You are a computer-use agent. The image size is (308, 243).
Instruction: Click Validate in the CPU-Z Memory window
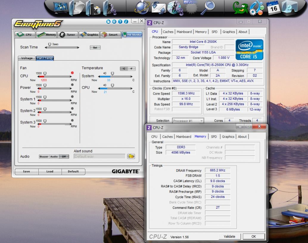click(x=229, y=236)
